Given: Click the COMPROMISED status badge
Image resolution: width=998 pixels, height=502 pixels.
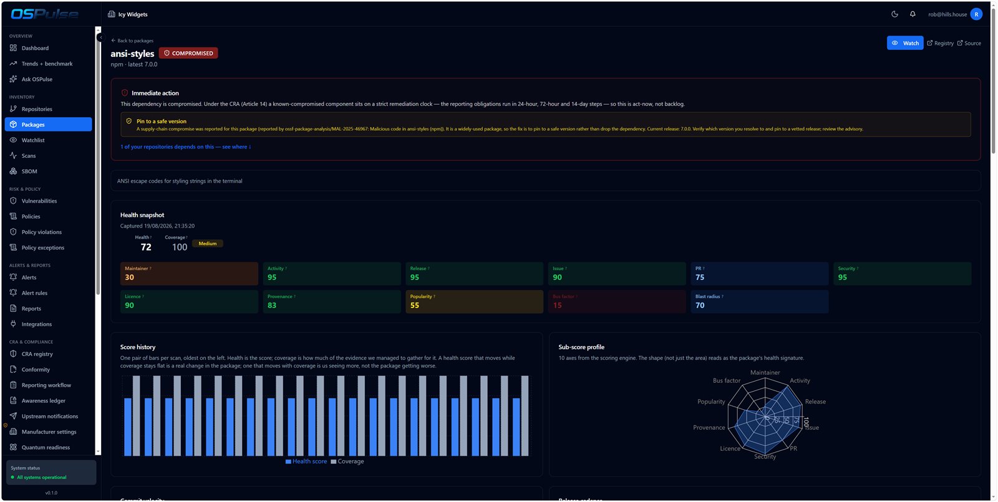Looking at the screenshot, I should tap(188, 53).
